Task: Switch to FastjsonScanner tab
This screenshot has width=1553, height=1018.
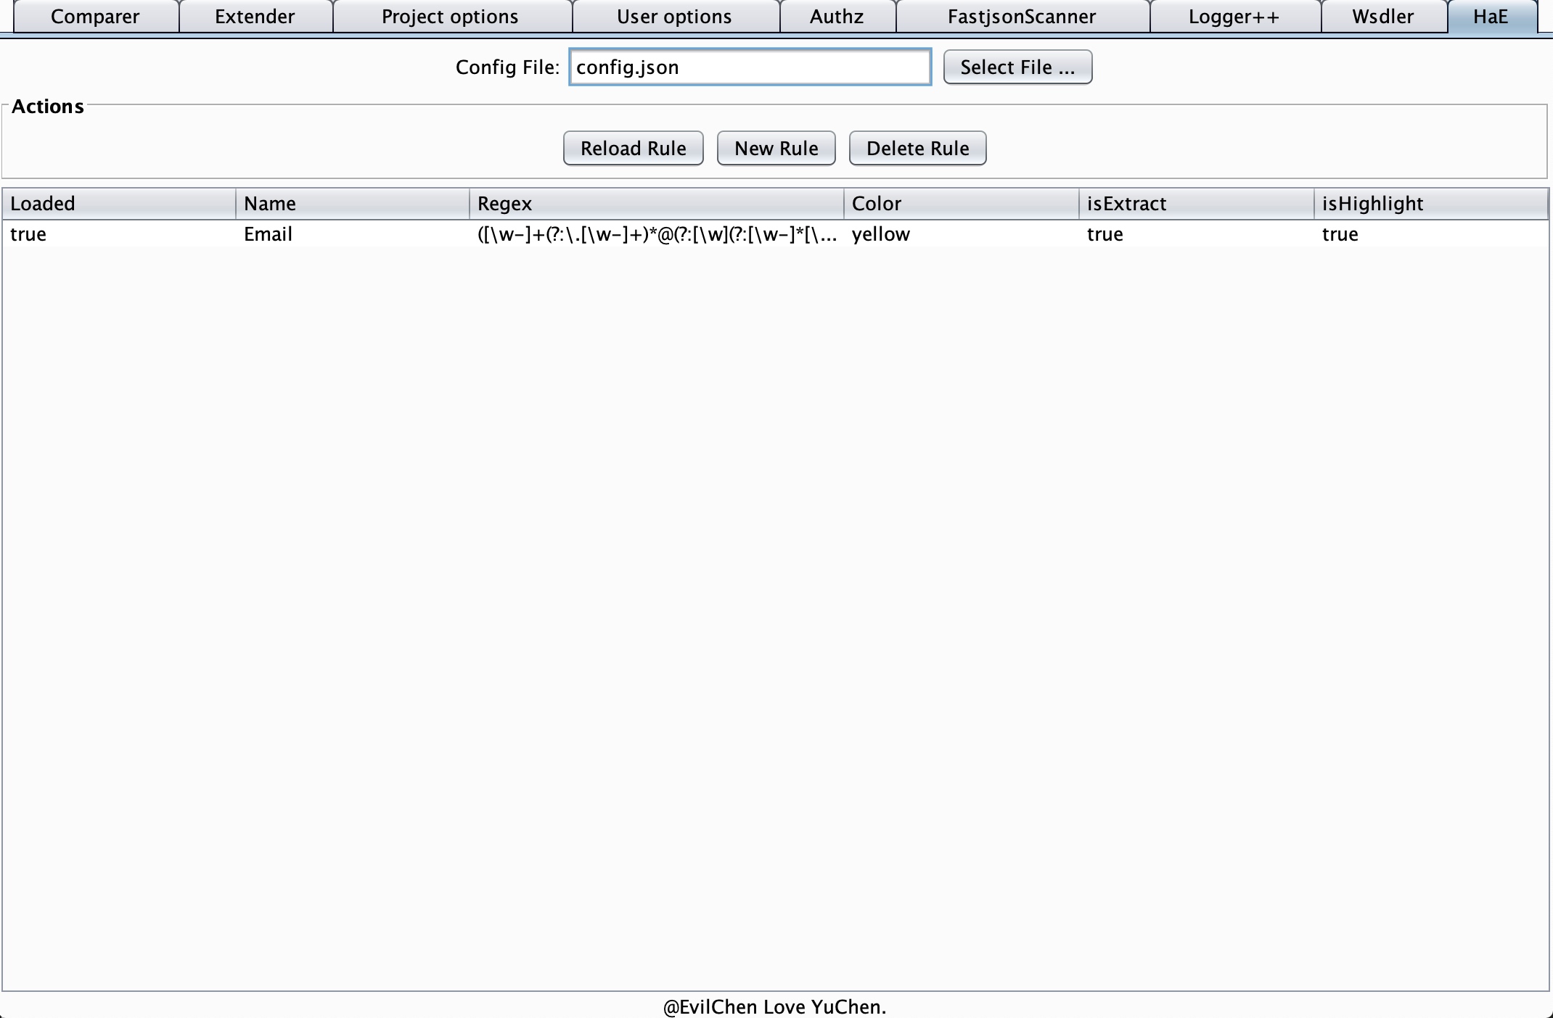Action: coord(1022,16)
